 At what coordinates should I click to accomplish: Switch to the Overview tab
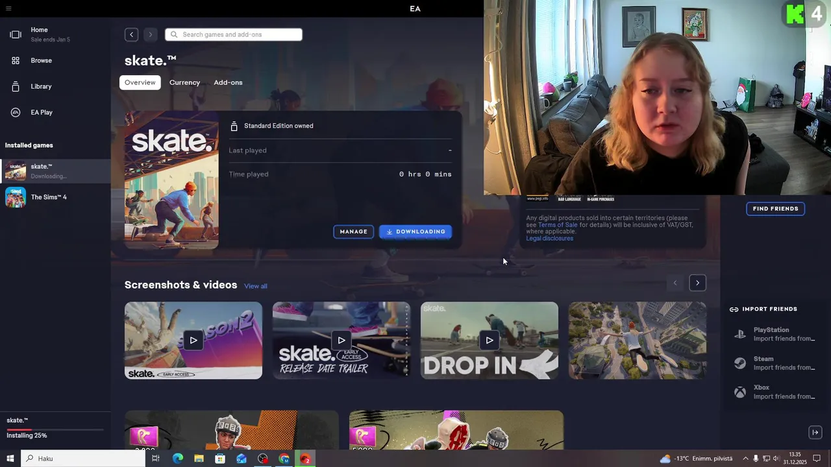pyautogui.click(x=140, y=82)
